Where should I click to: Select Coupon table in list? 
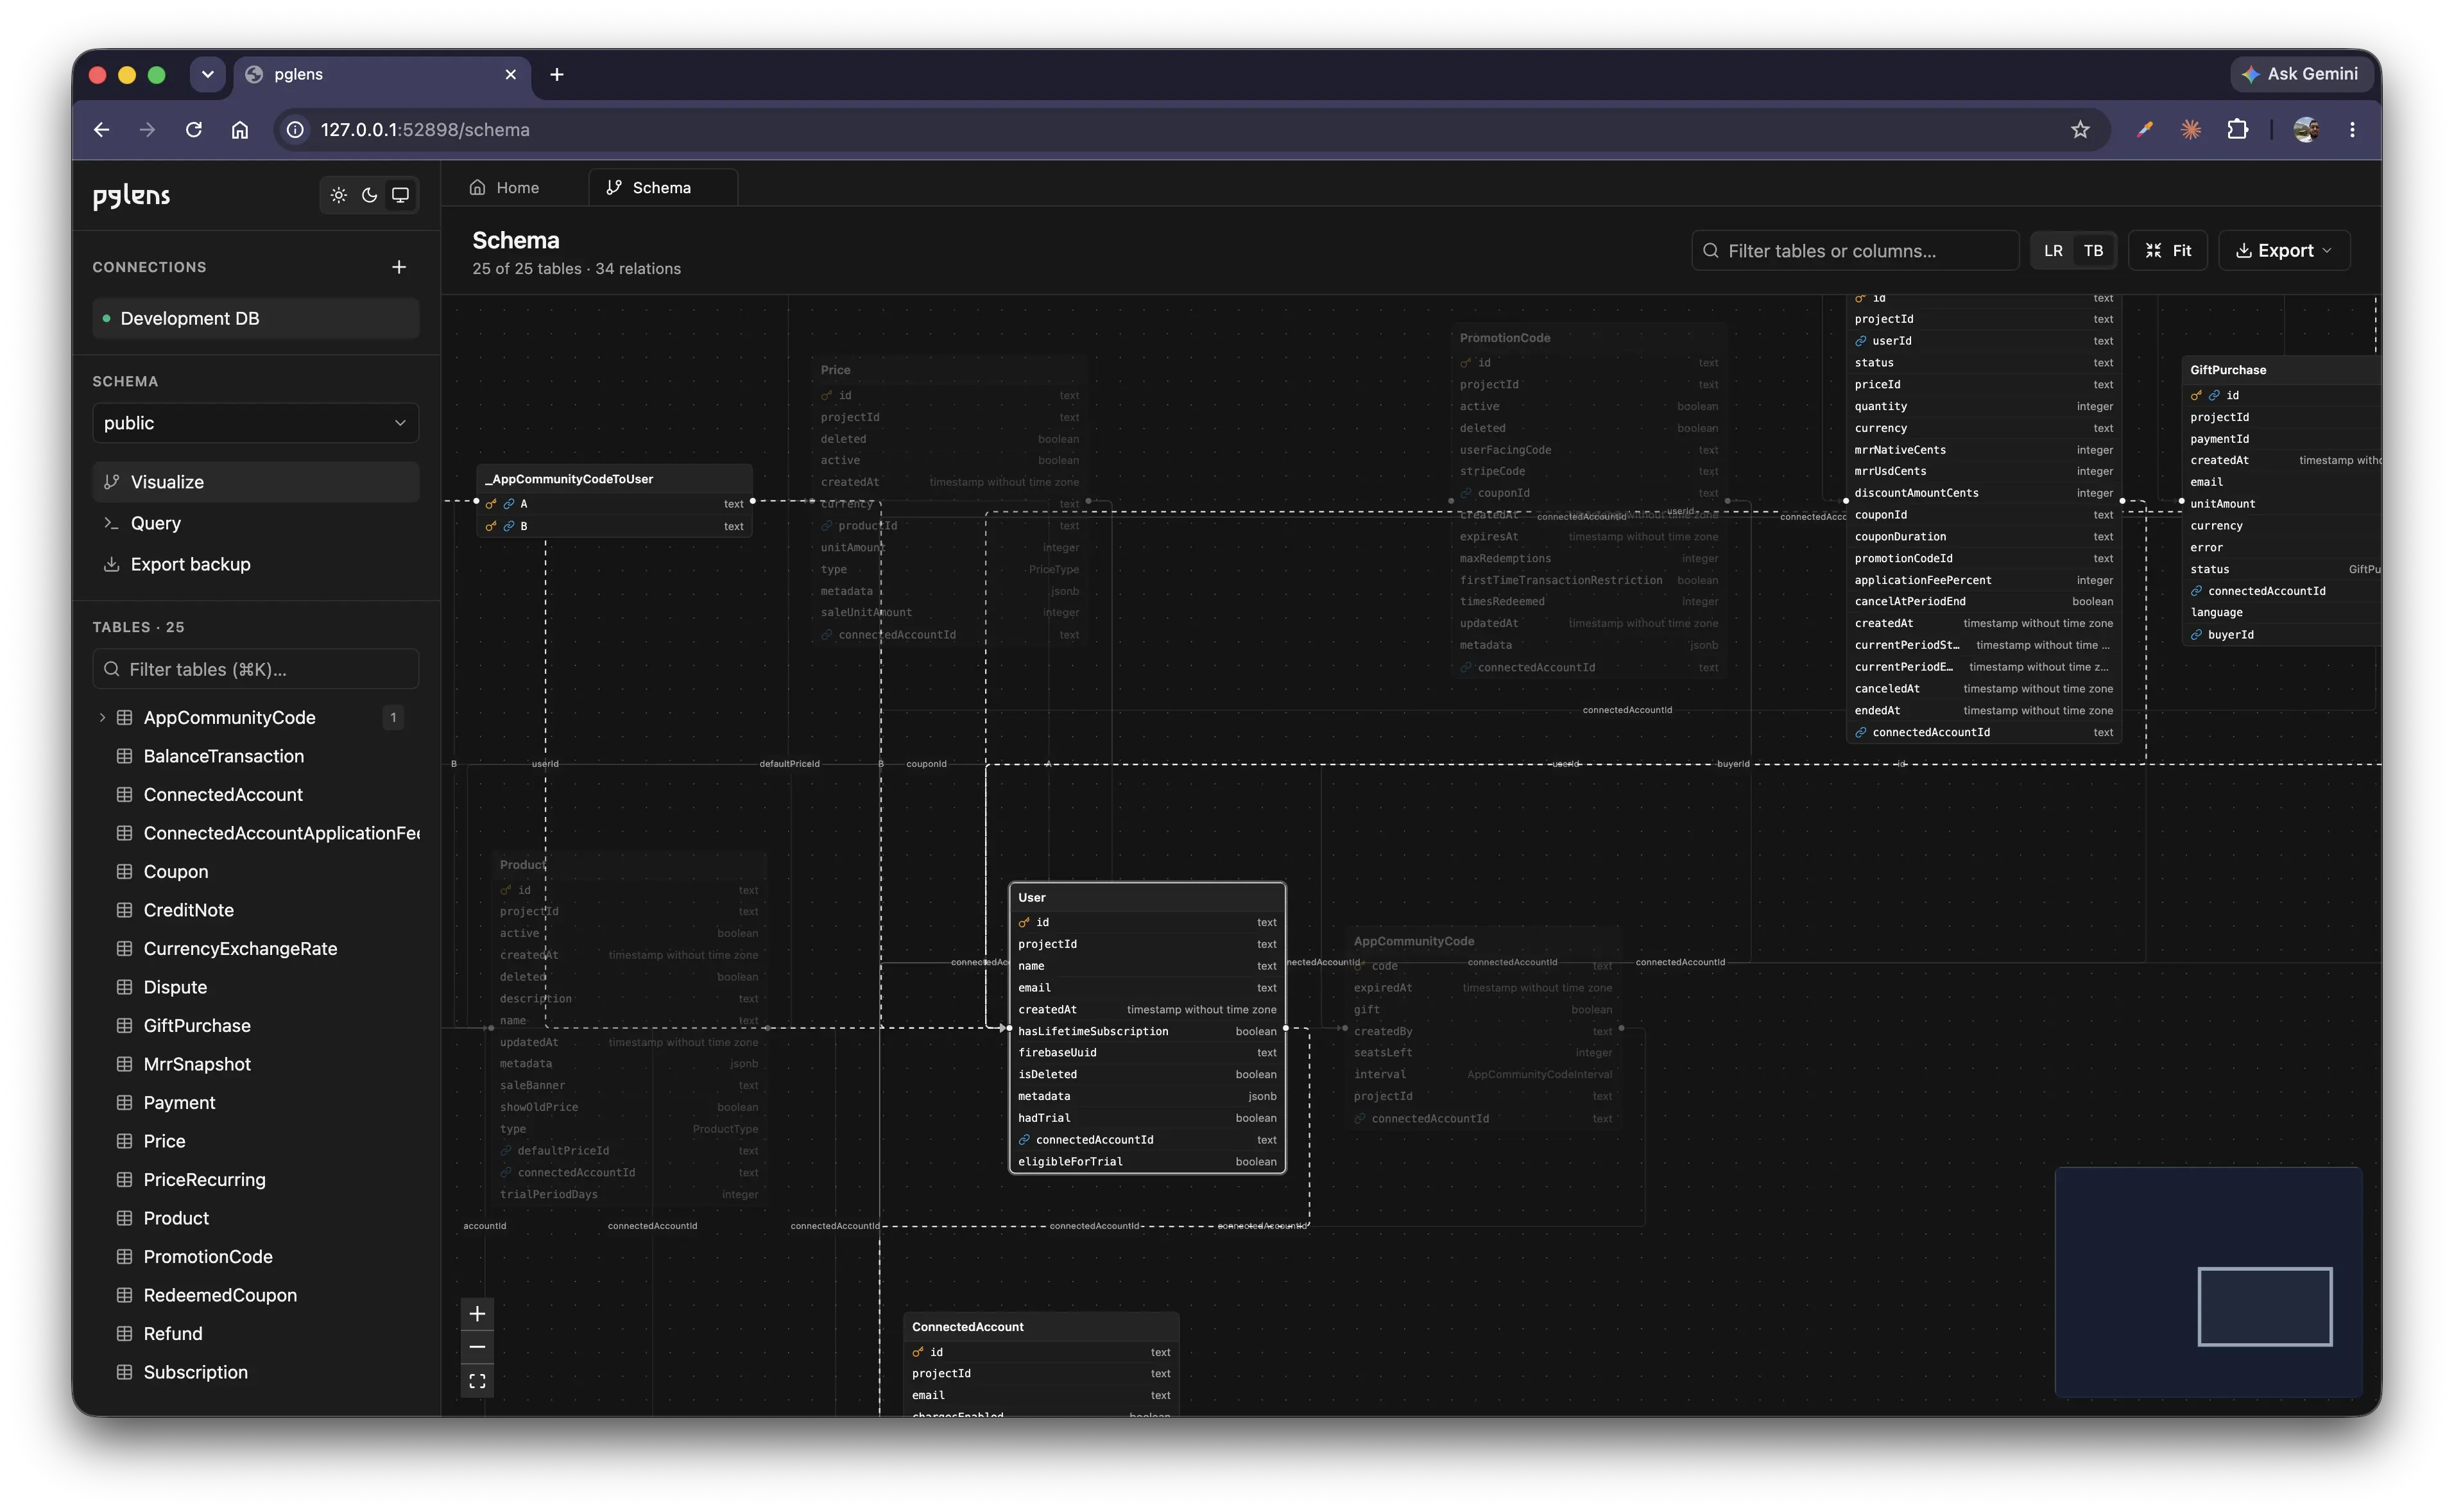click(x=176, y=872)
